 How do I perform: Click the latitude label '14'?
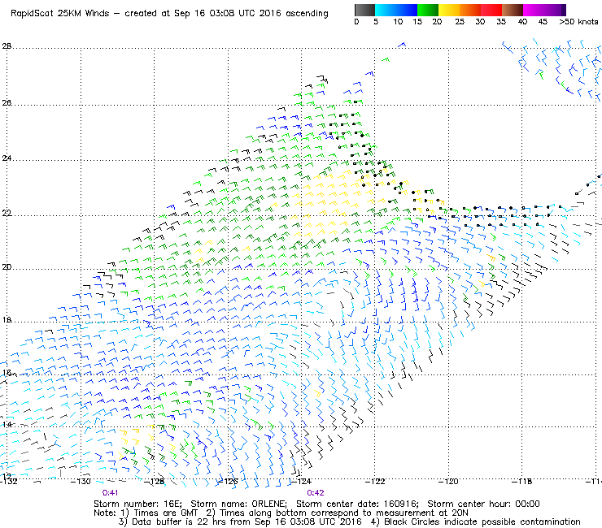point(7,425)
